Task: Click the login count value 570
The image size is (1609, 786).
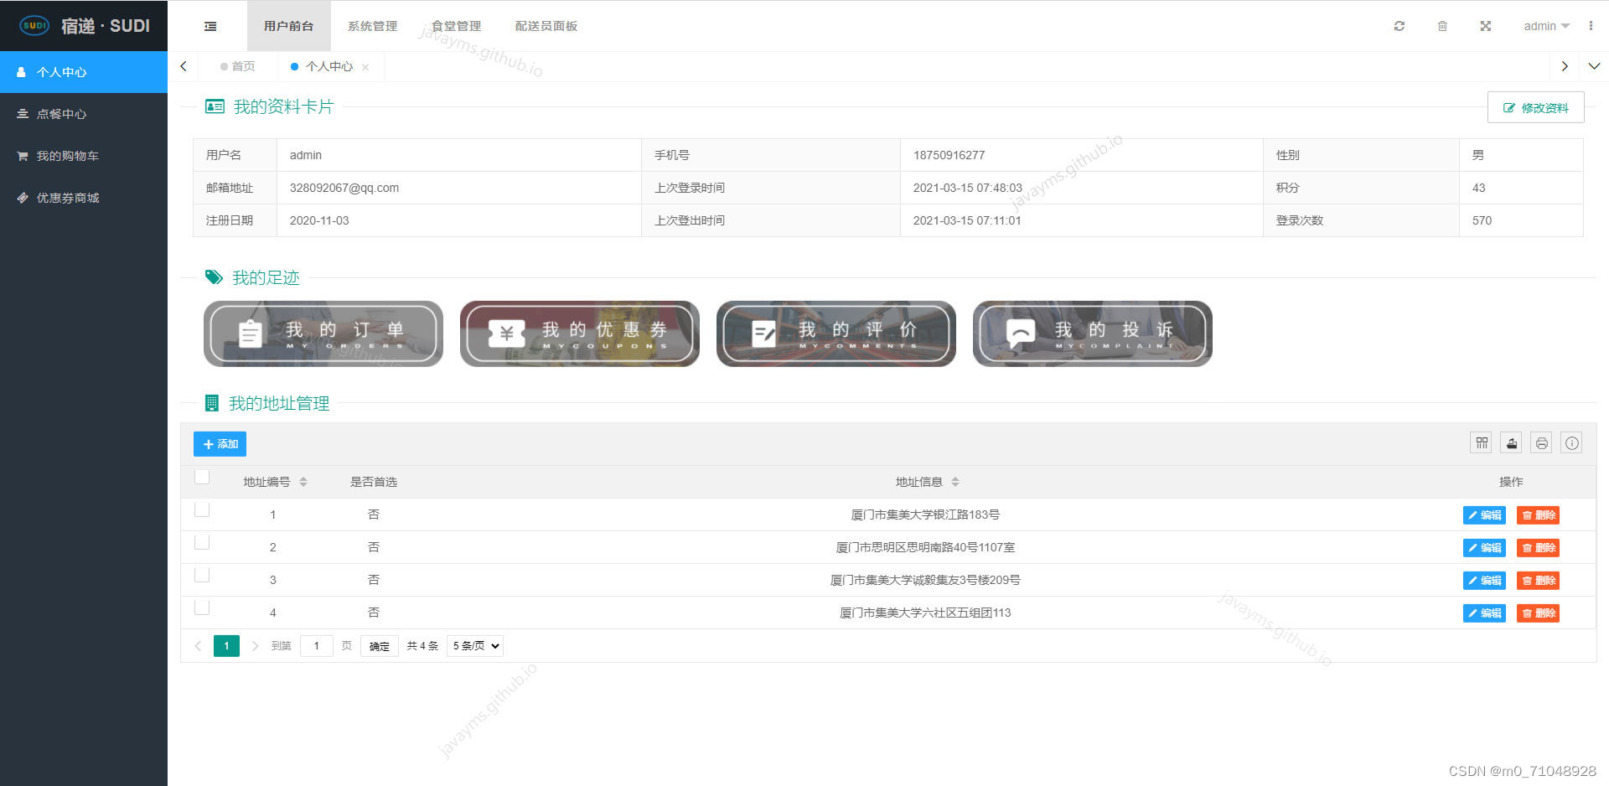Action: tap(1482, 220)
